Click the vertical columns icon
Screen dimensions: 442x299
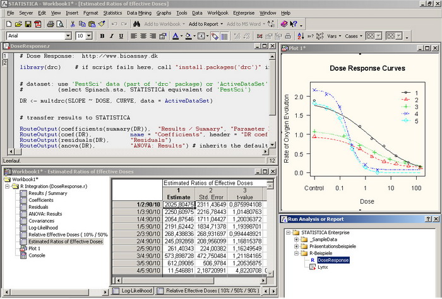coord(224,36)
